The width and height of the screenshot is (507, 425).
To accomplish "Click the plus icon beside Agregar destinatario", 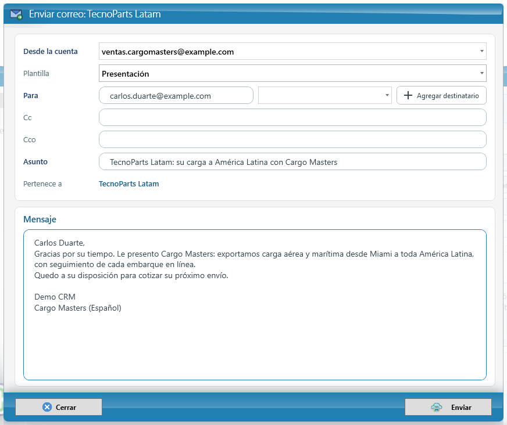I will tap(408, 96).
